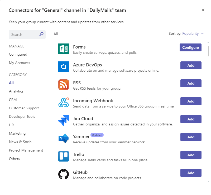The height and width of the screenshot is (195, 211).
Task: Open My Accounts section
Action: point(19,63)
